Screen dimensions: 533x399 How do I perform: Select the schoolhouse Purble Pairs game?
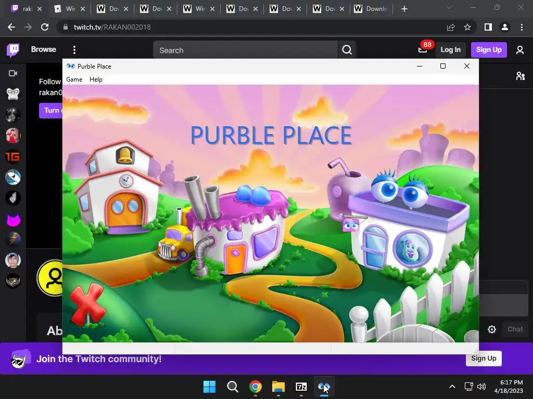pos(119,188)
